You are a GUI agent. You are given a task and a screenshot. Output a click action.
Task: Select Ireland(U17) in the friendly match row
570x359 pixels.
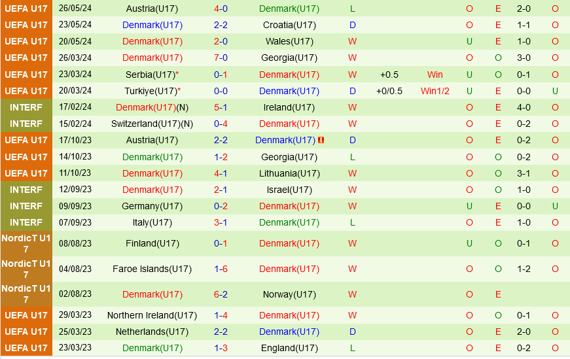289,107
